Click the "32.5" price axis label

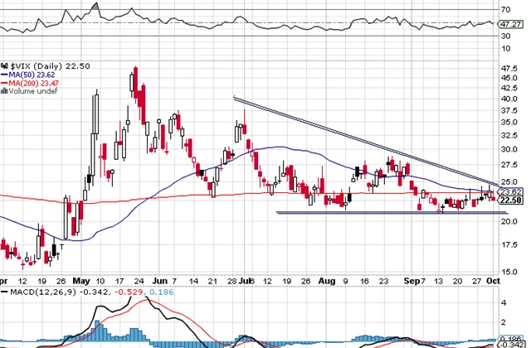click(509, 135)
